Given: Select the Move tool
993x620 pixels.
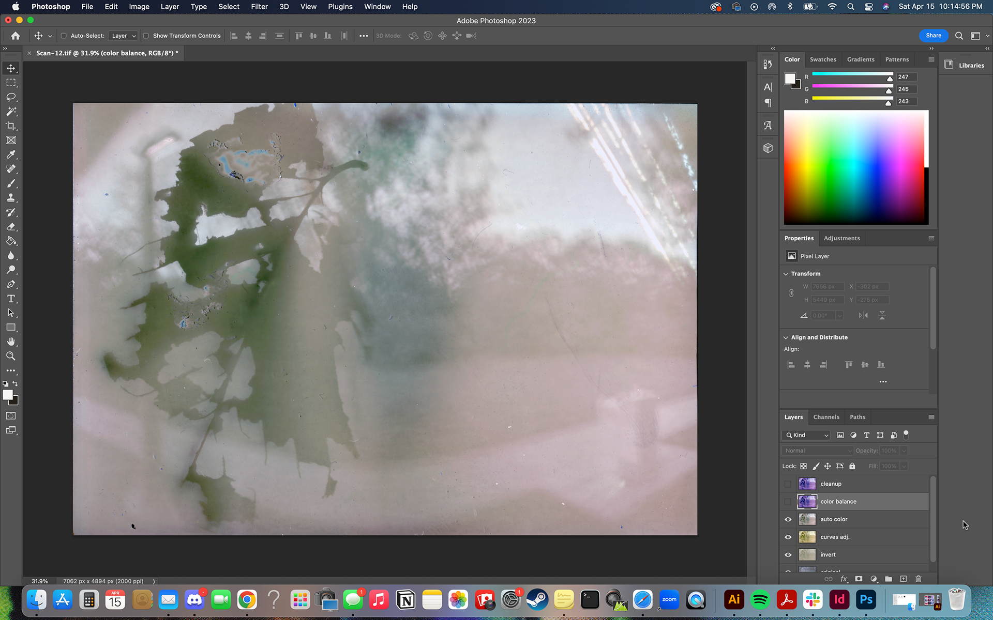Looking at the screenshot, I should pyautogui.click(x=11, y=68).
